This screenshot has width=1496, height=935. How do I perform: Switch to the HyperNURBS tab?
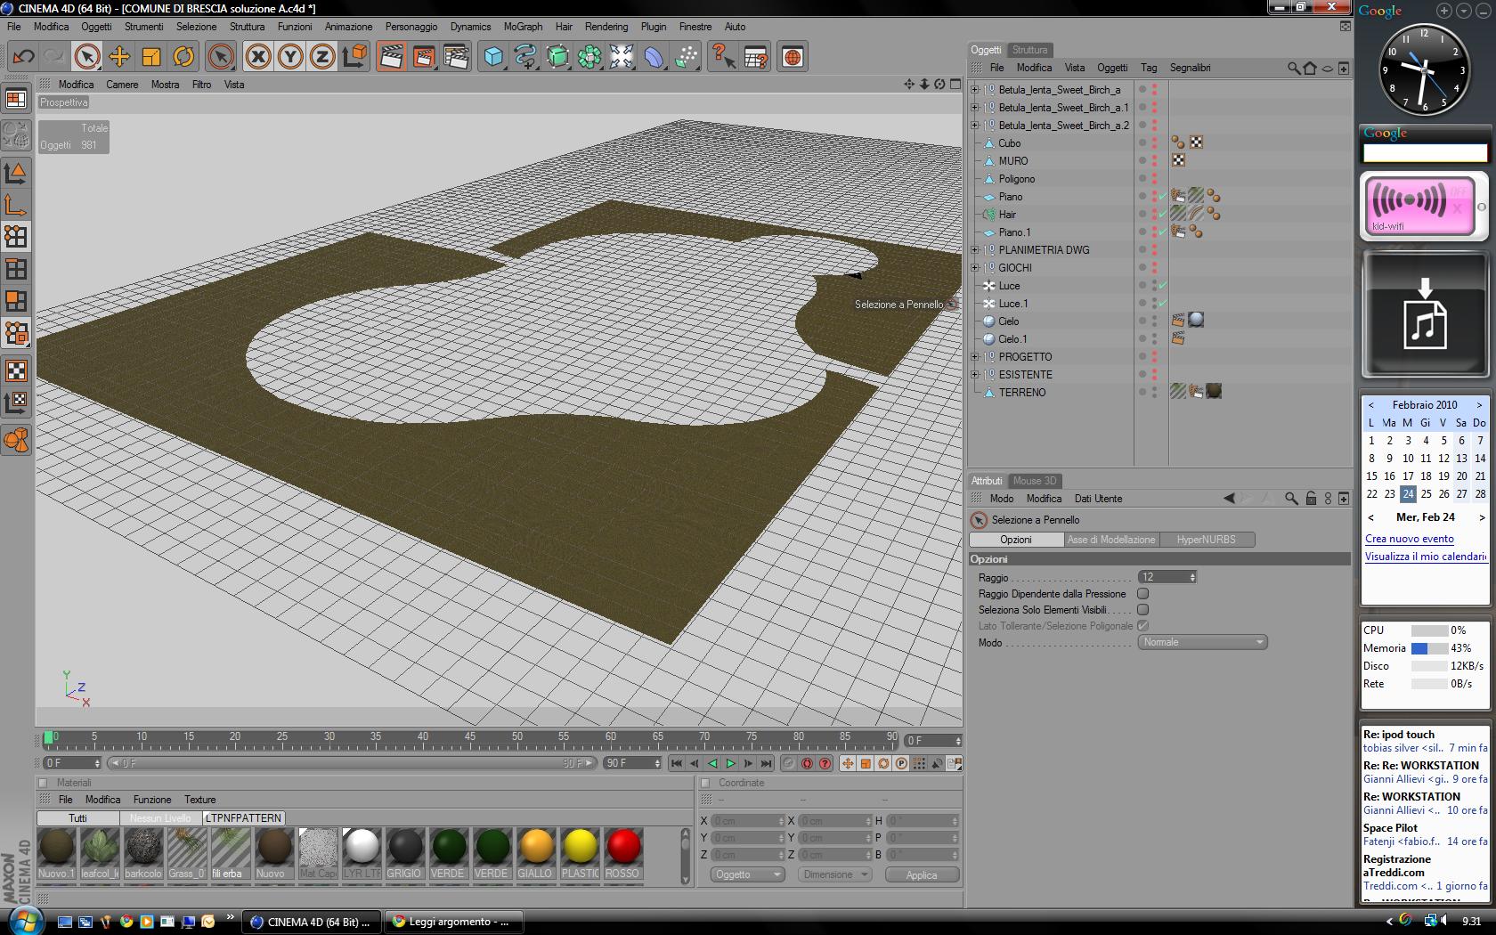click(1206, 540)
